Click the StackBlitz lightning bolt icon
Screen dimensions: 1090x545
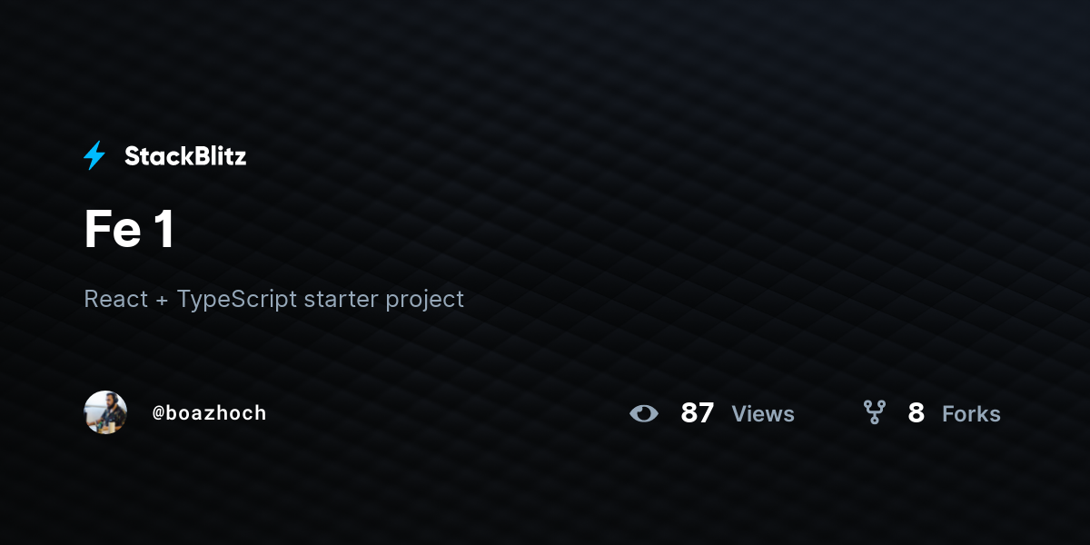pyautogui.click(x=94, y=156)
